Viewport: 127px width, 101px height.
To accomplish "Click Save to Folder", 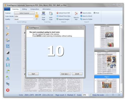I will (86, 19).
